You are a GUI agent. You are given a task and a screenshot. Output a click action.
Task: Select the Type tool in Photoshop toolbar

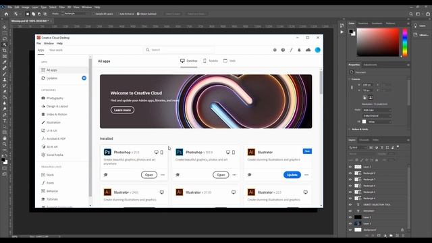5,121
